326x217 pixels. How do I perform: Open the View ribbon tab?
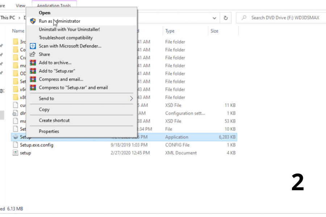21,6
